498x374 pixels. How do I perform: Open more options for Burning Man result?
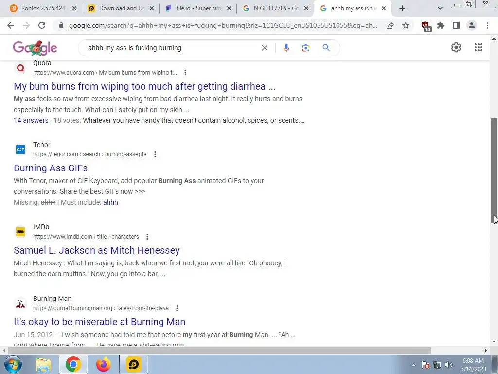177,308
